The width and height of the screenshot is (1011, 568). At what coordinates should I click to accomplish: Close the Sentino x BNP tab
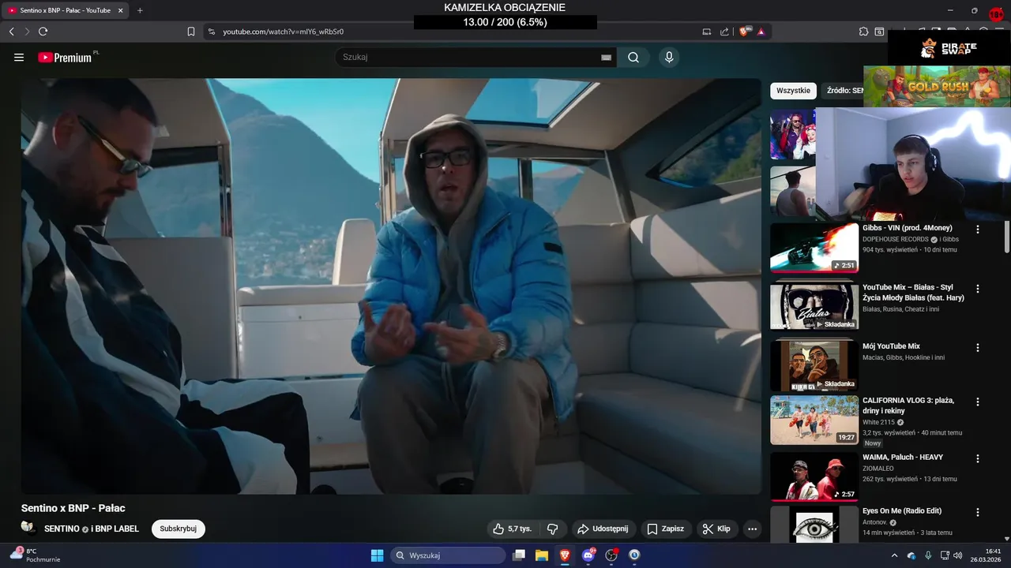[120, 10]
